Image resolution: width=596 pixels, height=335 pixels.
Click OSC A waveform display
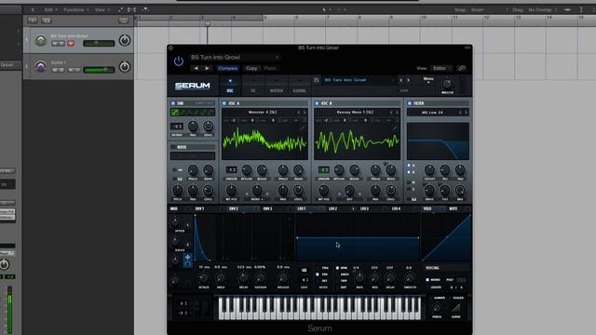264,141
